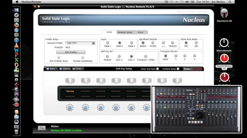
Task: Switch to the About tab
Action: coord(141,32)
